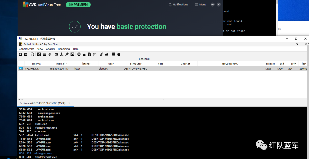Click AVGUI.exe line with PID 6024 parent
309x159 pixels.
pos(74,135)
